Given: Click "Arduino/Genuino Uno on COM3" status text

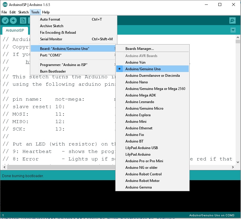Looking at the screenshot, I should pos(212,215).
